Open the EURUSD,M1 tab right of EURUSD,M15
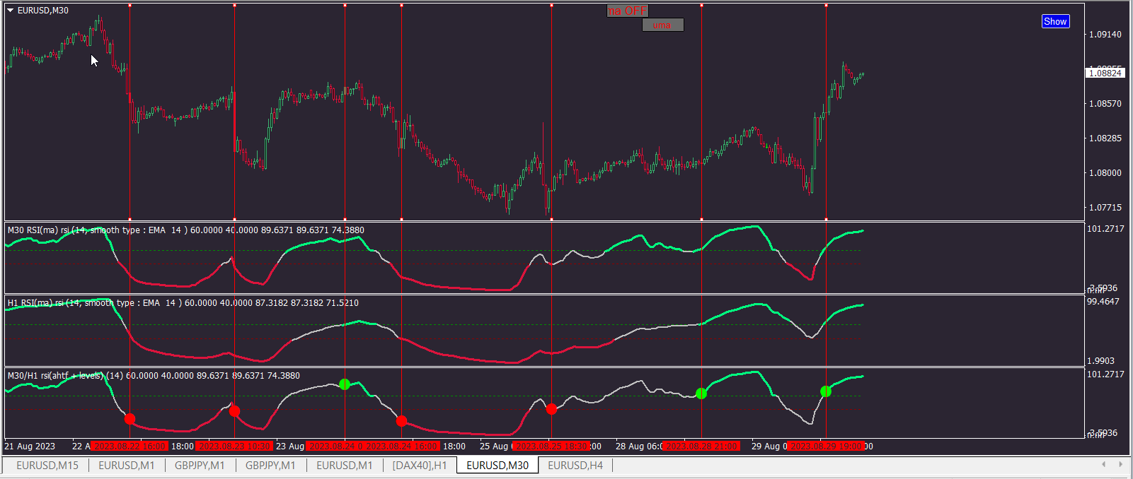Viewport: 1133px width, 479px height. tap(127, 465)
